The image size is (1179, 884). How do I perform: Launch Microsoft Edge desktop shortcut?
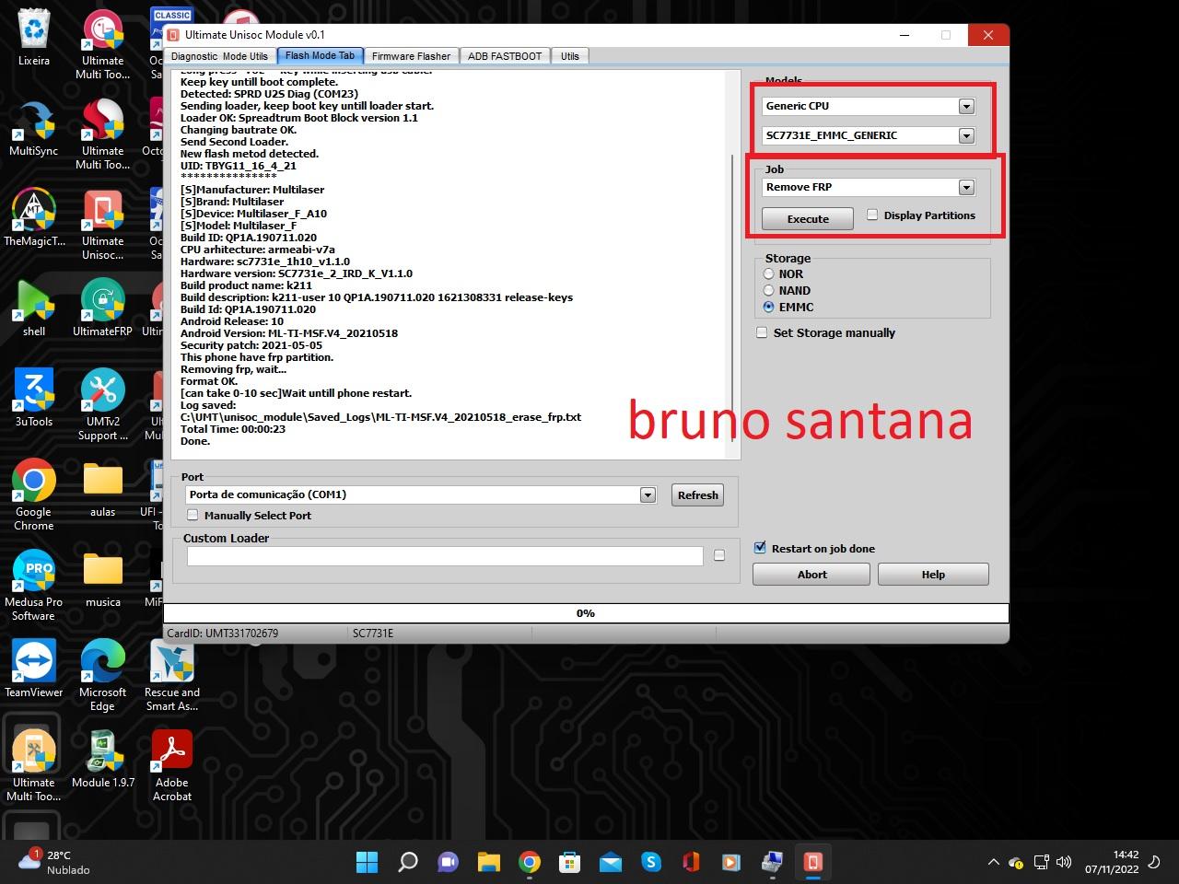click(x=103, y=675)
